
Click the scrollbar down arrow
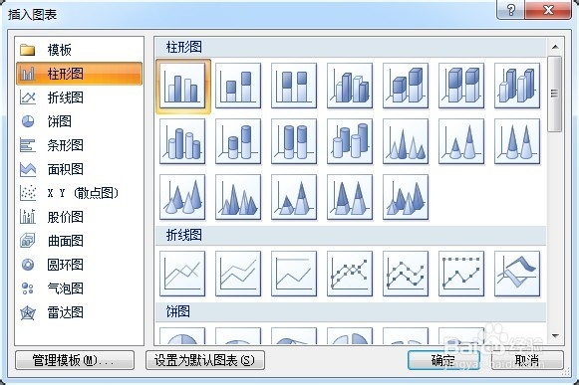[x=555, y=335]
